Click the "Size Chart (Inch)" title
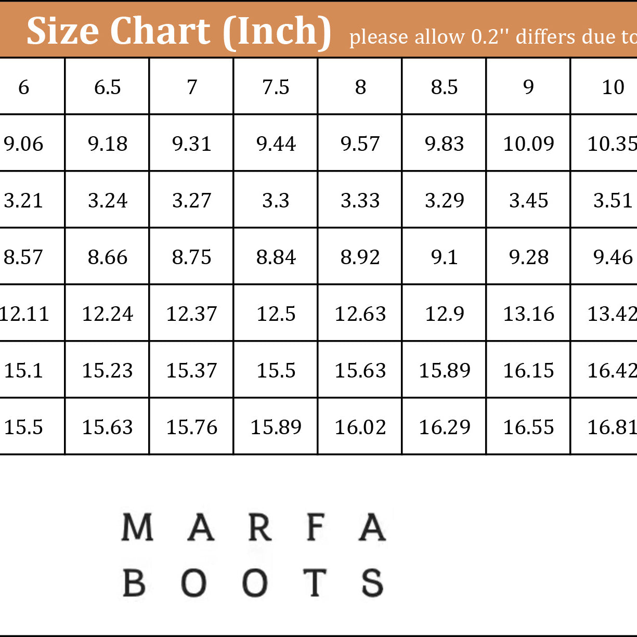637x637 pixels. pos(178,31)
